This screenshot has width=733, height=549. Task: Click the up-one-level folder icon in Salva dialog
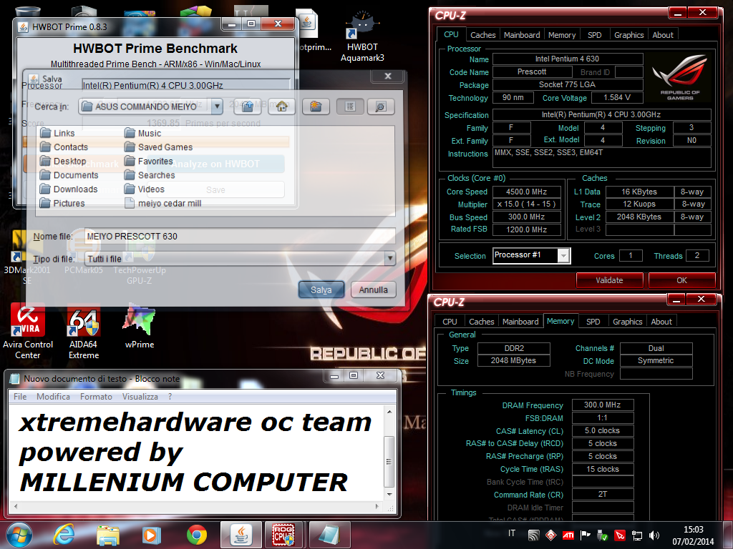247,107
